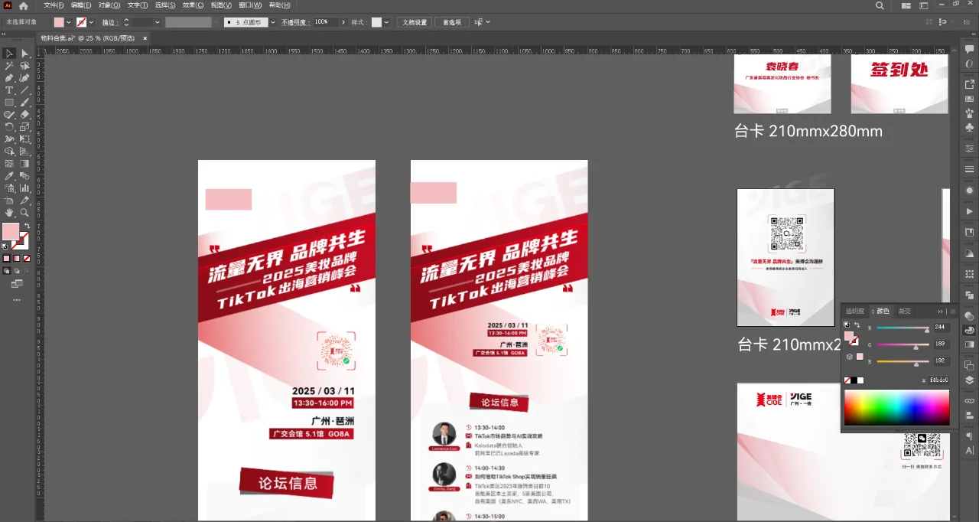979x522 pixels.
Task: Open the stroke color dropdown in control bar
Action: point(91,22)
